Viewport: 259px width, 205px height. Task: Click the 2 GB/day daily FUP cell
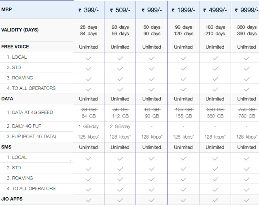coord(120,126)
